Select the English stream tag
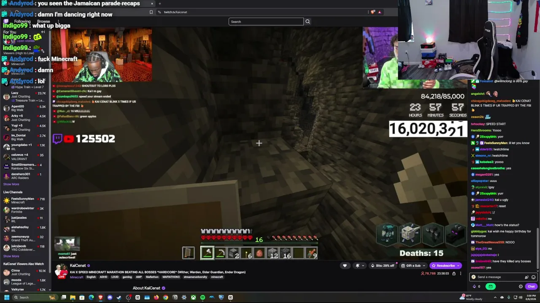Screen dimensions: 540x303 [x=91, y=277]
